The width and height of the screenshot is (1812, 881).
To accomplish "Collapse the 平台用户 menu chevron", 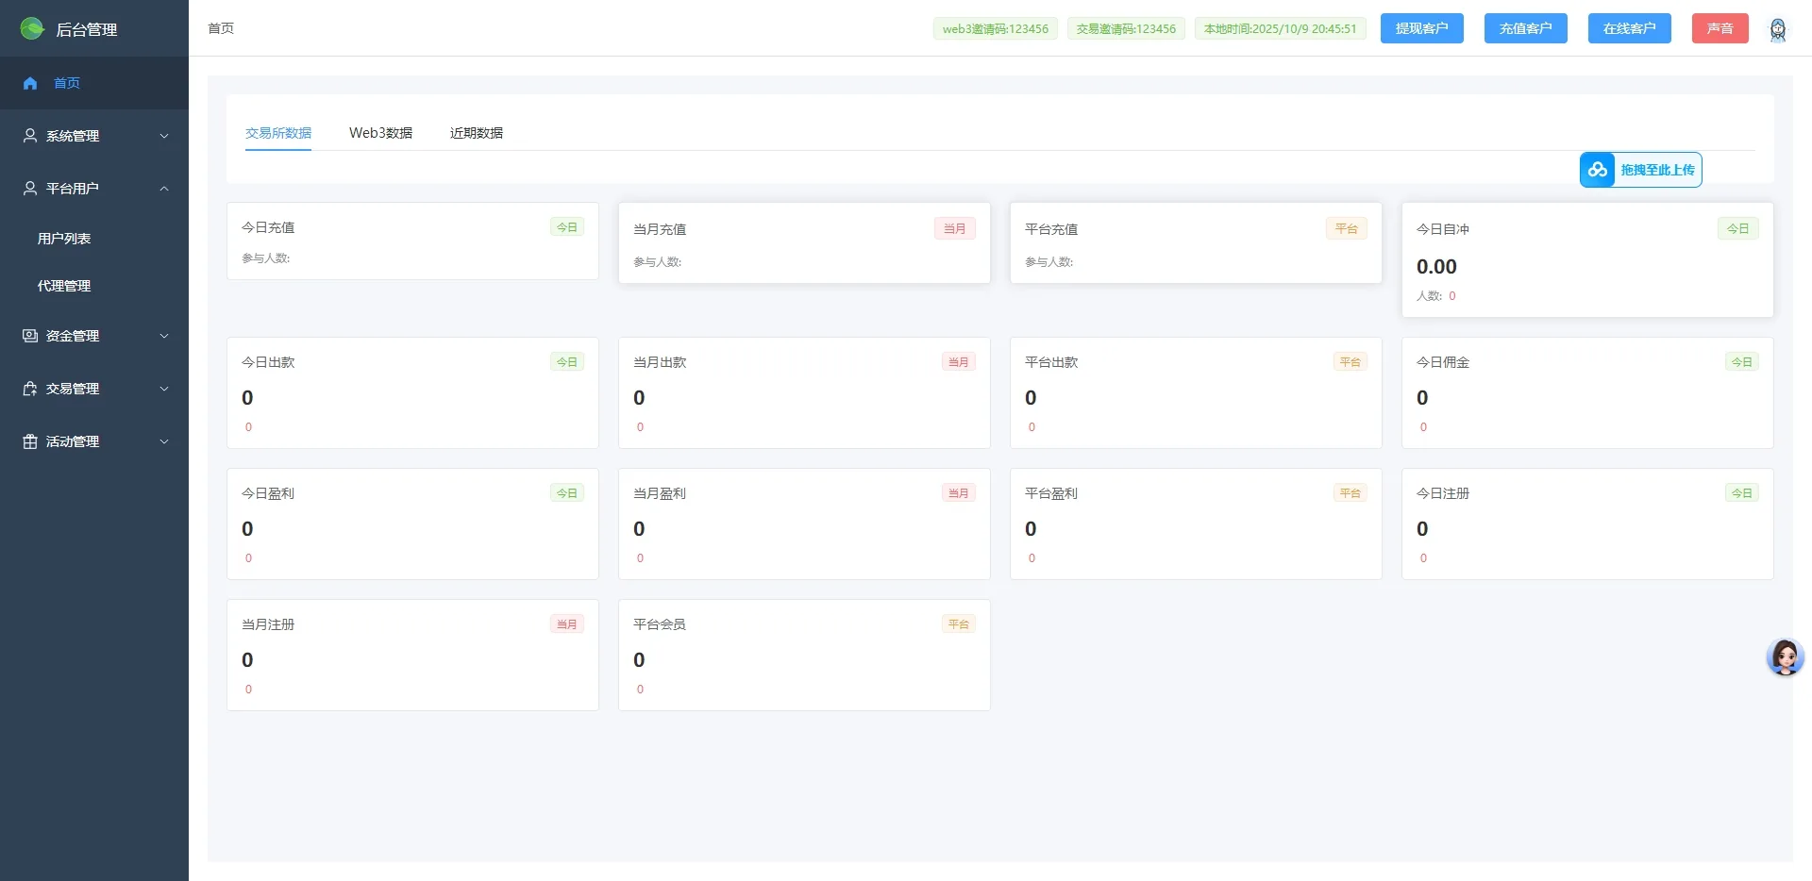I will point(164,189).
